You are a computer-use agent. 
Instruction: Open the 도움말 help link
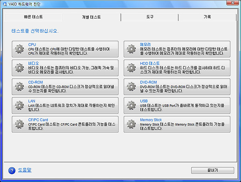point(25,170)
